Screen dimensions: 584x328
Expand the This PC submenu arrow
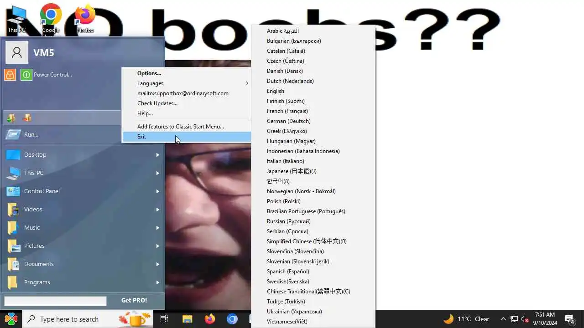pos(157,173)
